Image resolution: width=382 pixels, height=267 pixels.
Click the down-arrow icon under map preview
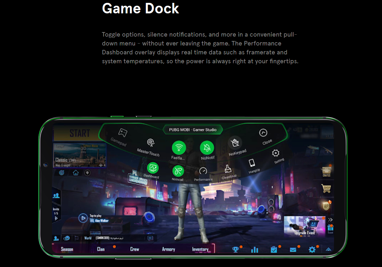[x=87, y=173]
